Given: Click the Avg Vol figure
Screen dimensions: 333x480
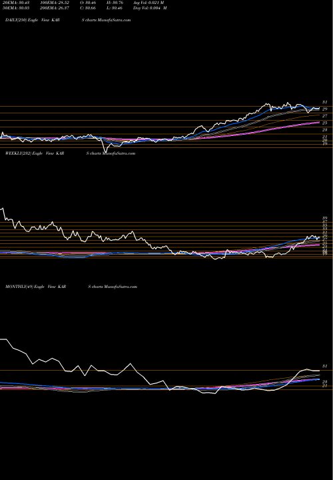Looking at the screenshot, I should [x=149, y=3].
